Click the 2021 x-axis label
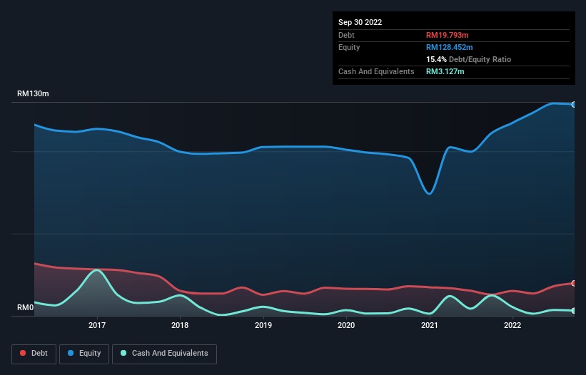Screen dimensions: 586x375 (430, 325)
